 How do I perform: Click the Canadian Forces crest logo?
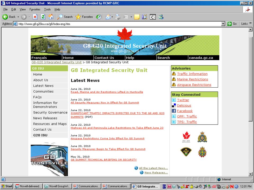[202, 152]
